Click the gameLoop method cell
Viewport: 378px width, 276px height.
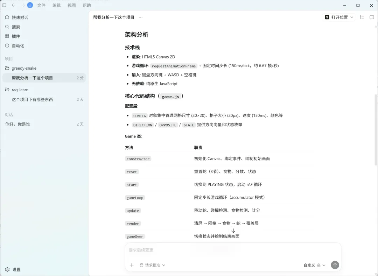pyautogui.click(x=135, y=198)
